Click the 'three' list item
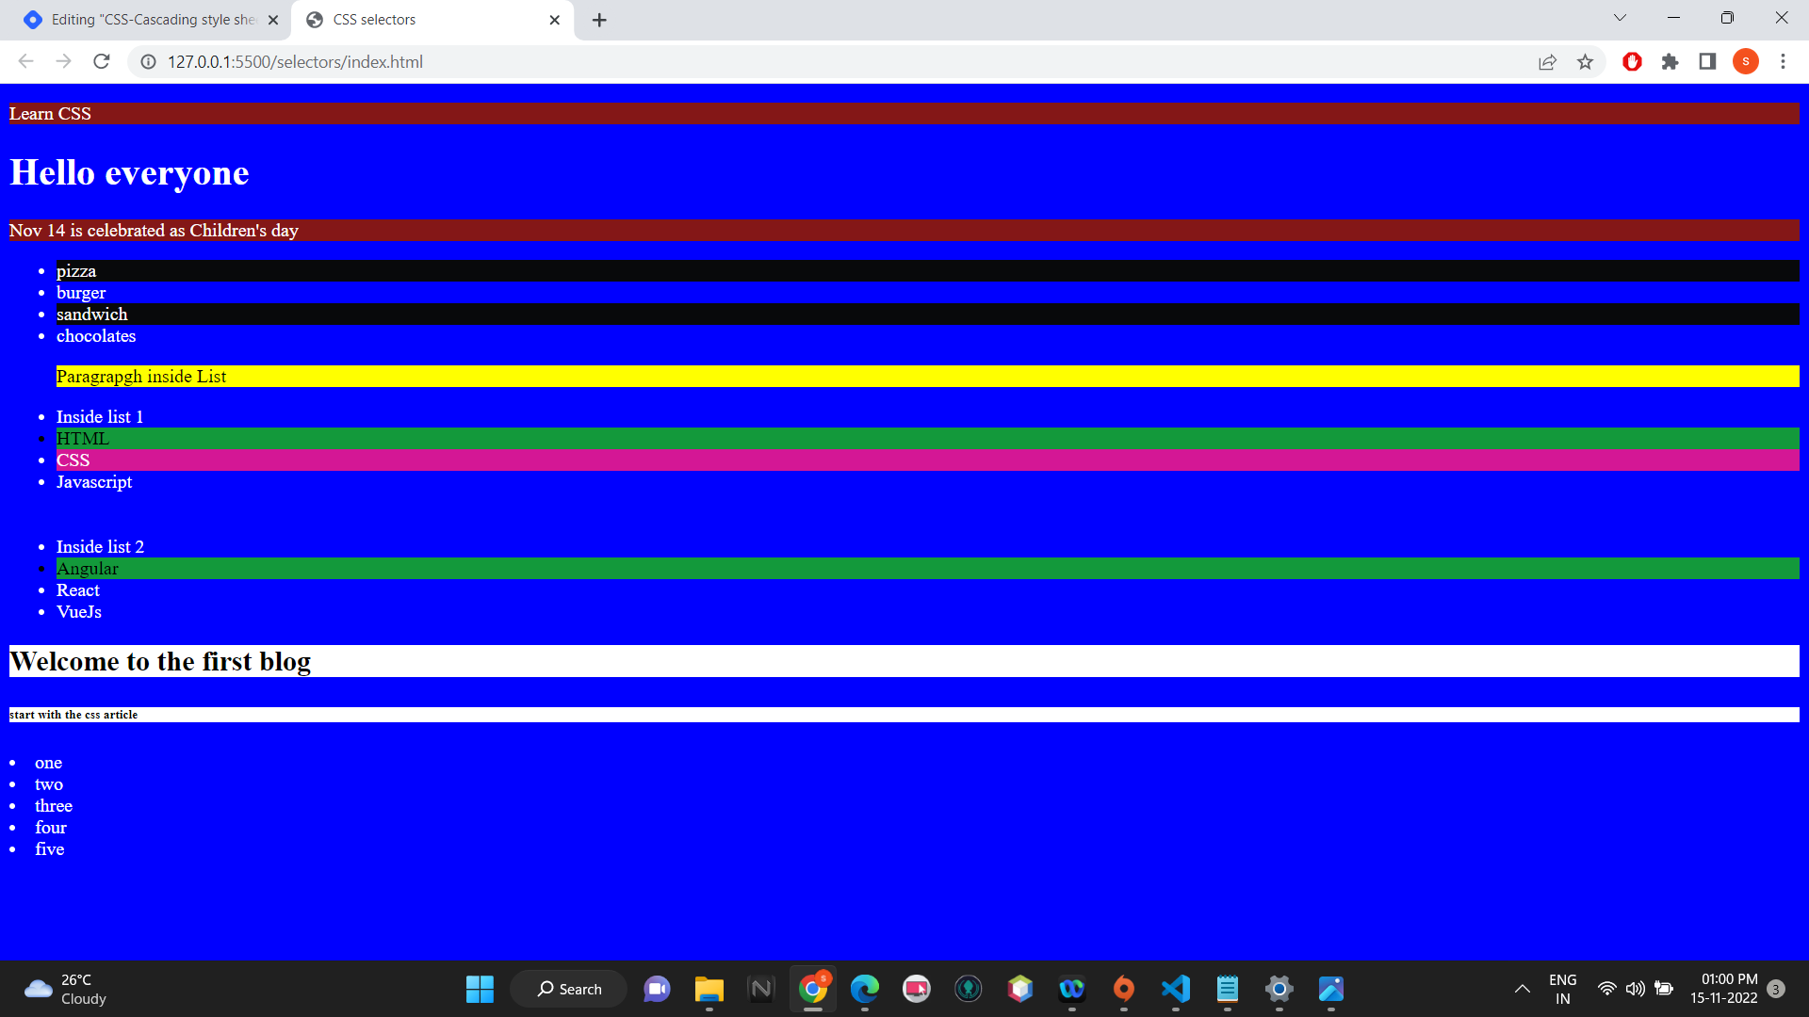This screenshot has width=1809, height=1017. point(54,806)
